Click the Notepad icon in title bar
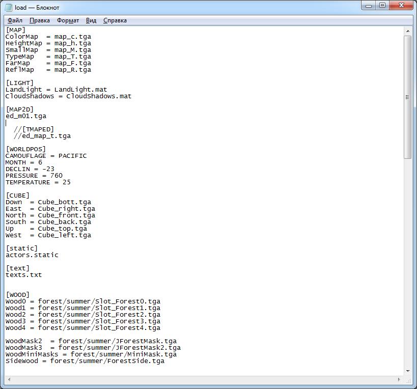 tap(9, 8)
